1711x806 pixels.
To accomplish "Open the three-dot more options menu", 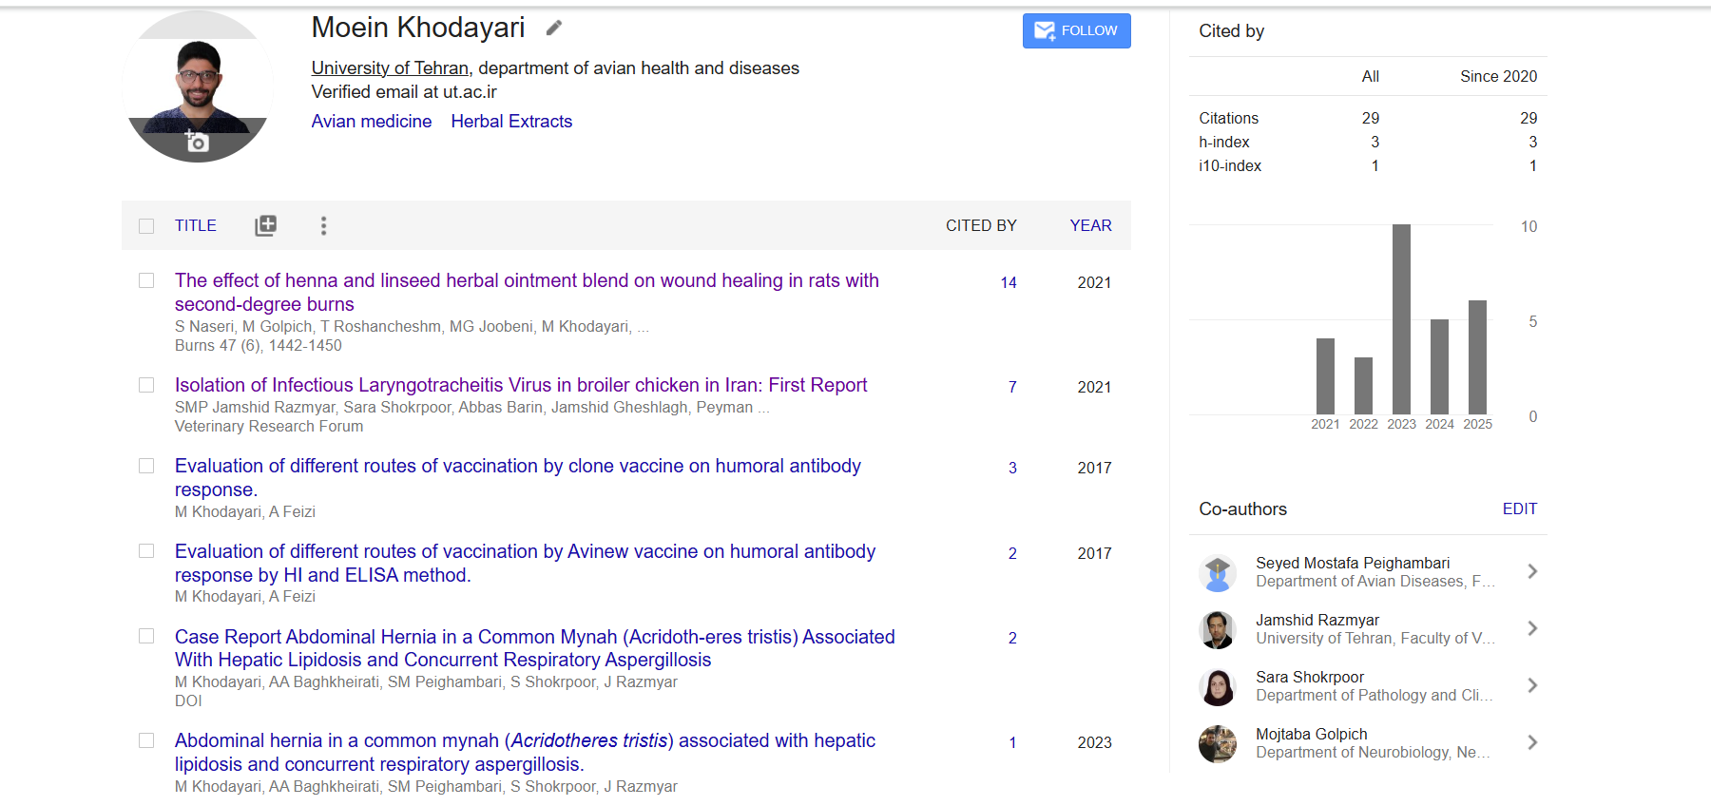I will (323, 225).
